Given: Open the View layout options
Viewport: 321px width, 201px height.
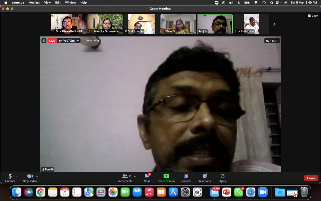Looking at the screenshot, I should coord(313,16).
